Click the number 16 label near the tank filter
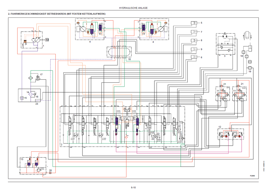Image resolution: width=275 pixels, height=195 pixels. (37, 97)
